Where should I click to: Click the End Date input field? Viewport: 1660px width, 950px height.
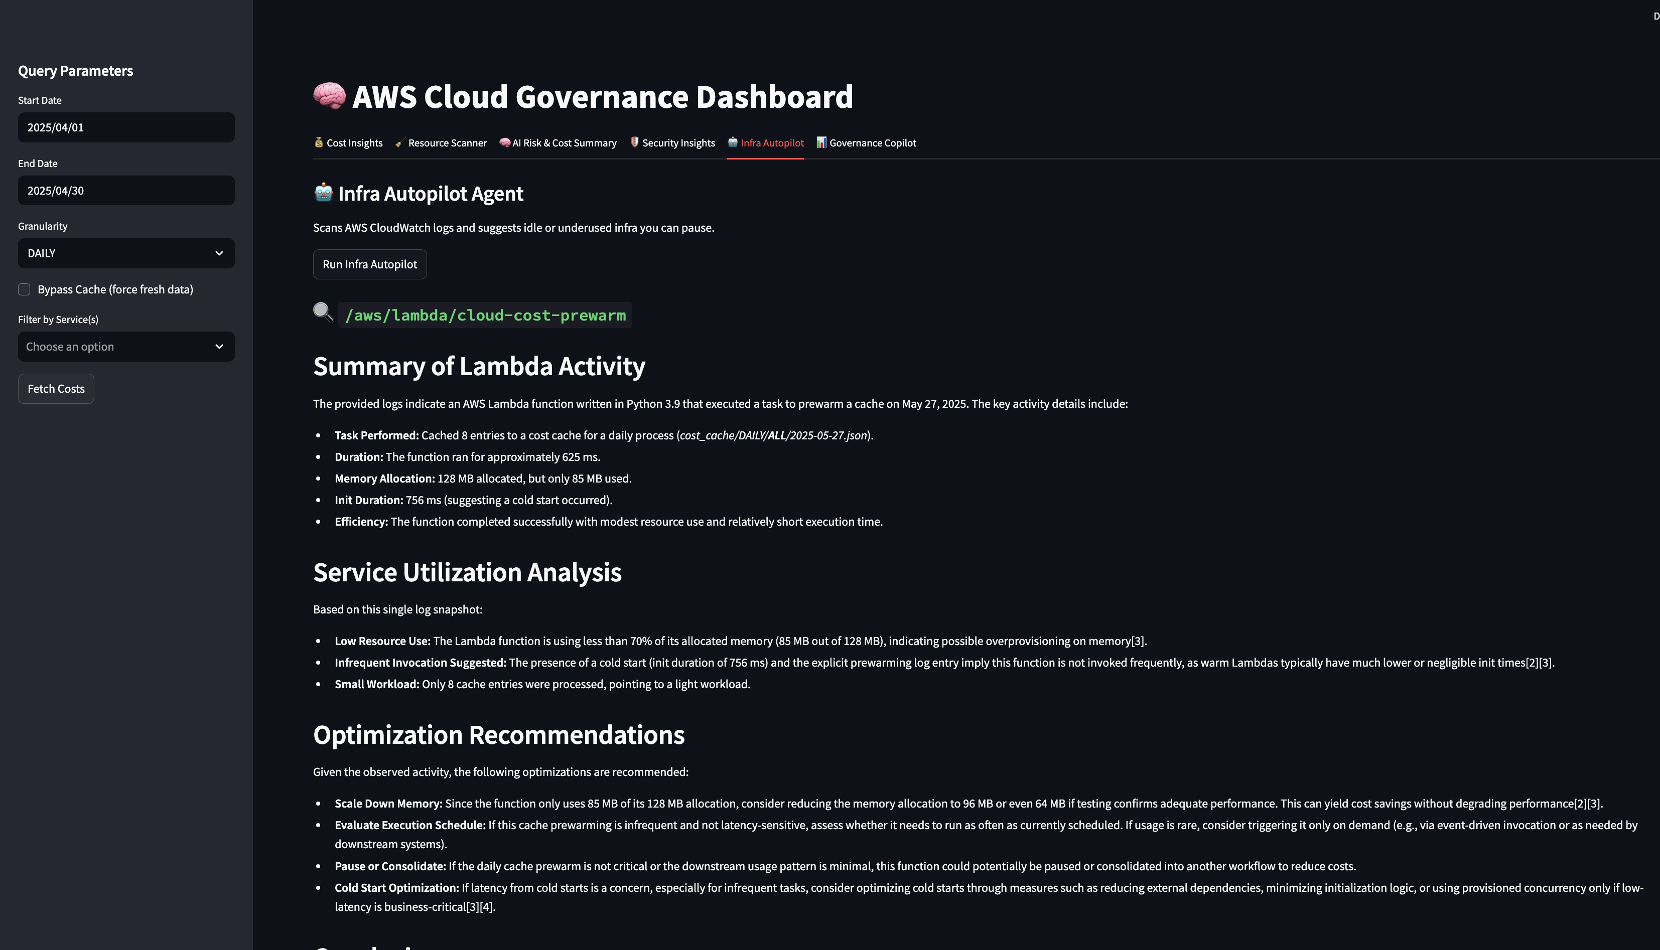(126, 191)
